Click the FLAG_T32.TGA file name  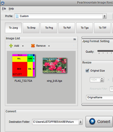point(23,81)
